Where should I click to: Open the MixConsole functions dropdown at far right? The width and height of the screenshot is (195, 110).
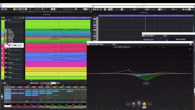click(85, 83)
